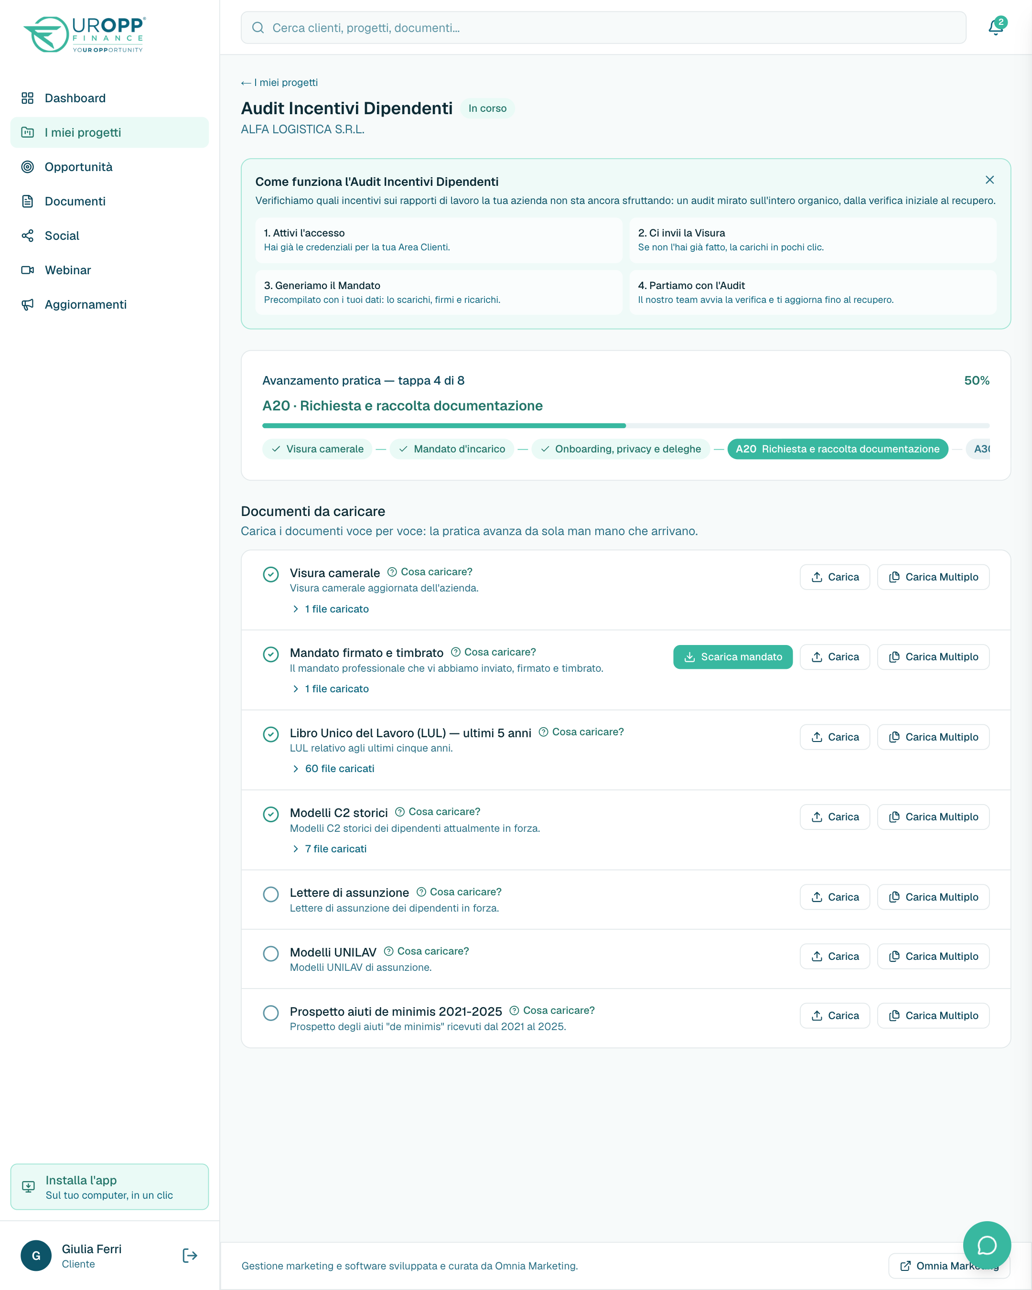1032x1290 pixels.
Task: Toggle the Modelli UNILAV status circle
Action: click(x=271, y=954)
